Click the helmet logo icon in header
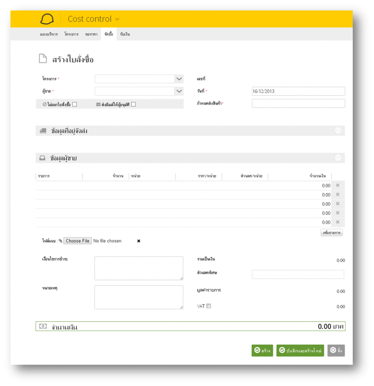Viewport: 374px width, 386px height. (x=47, y=19)
